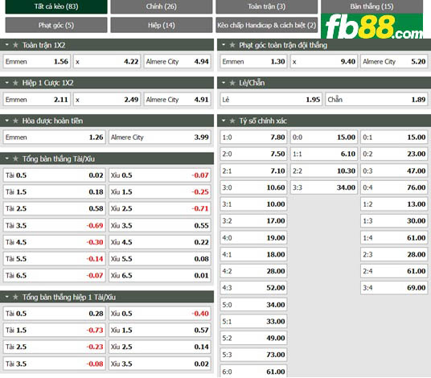
Task: Choose correct score 3:4 at 69.00
Action: pyautogui.click(x=394, y=288)
